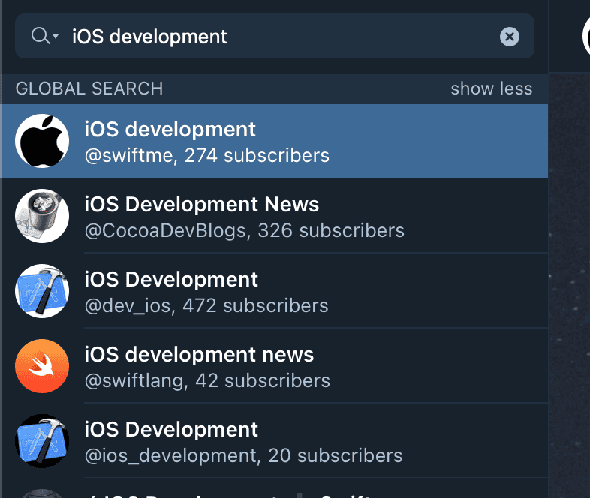Click the Xcode hammer avatar for @ios_development

pos(42,441)
